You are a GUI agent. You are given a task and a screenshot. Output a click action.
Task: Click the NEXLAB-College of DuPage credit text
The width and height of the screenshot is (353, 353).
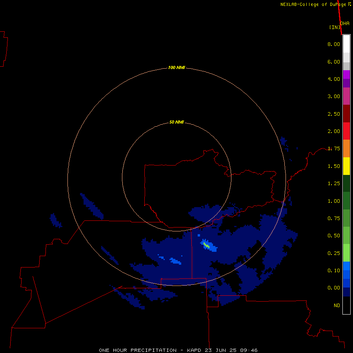pos(313,4)
